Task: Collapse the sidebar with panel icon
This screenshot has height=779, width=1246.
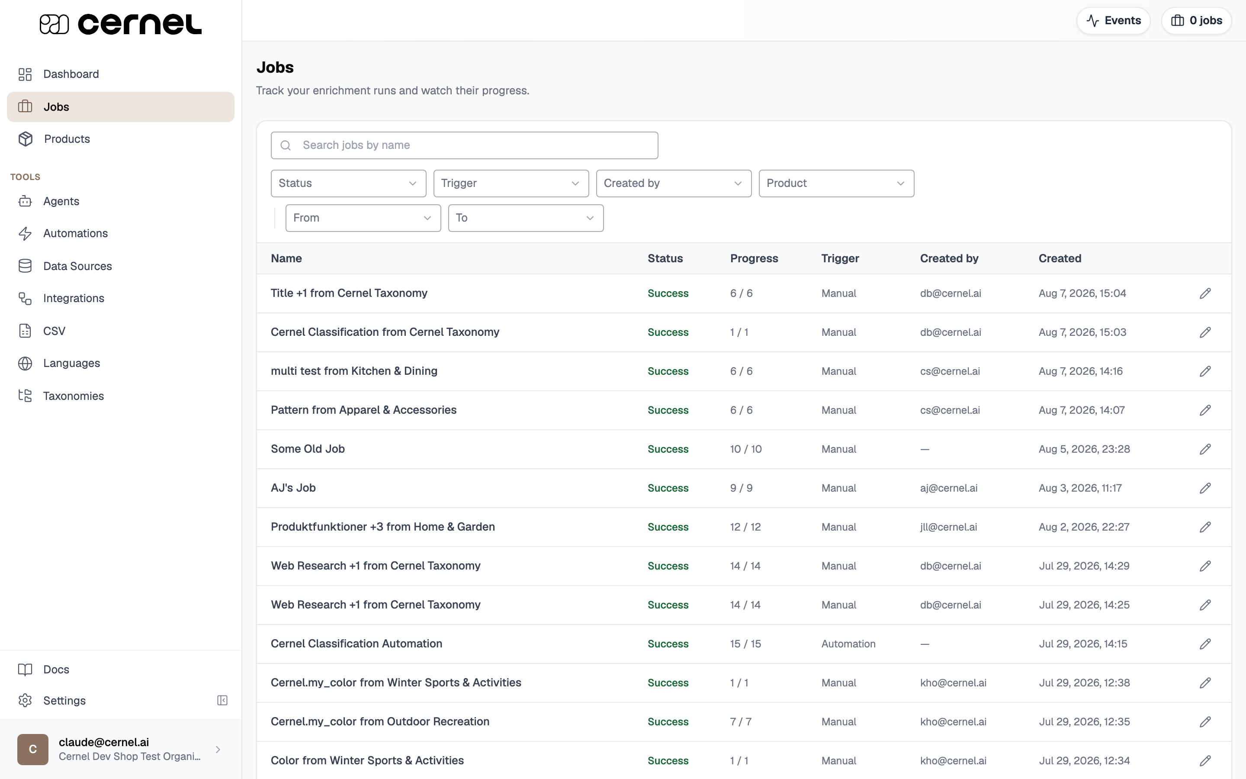Action: tap(222, 701)
